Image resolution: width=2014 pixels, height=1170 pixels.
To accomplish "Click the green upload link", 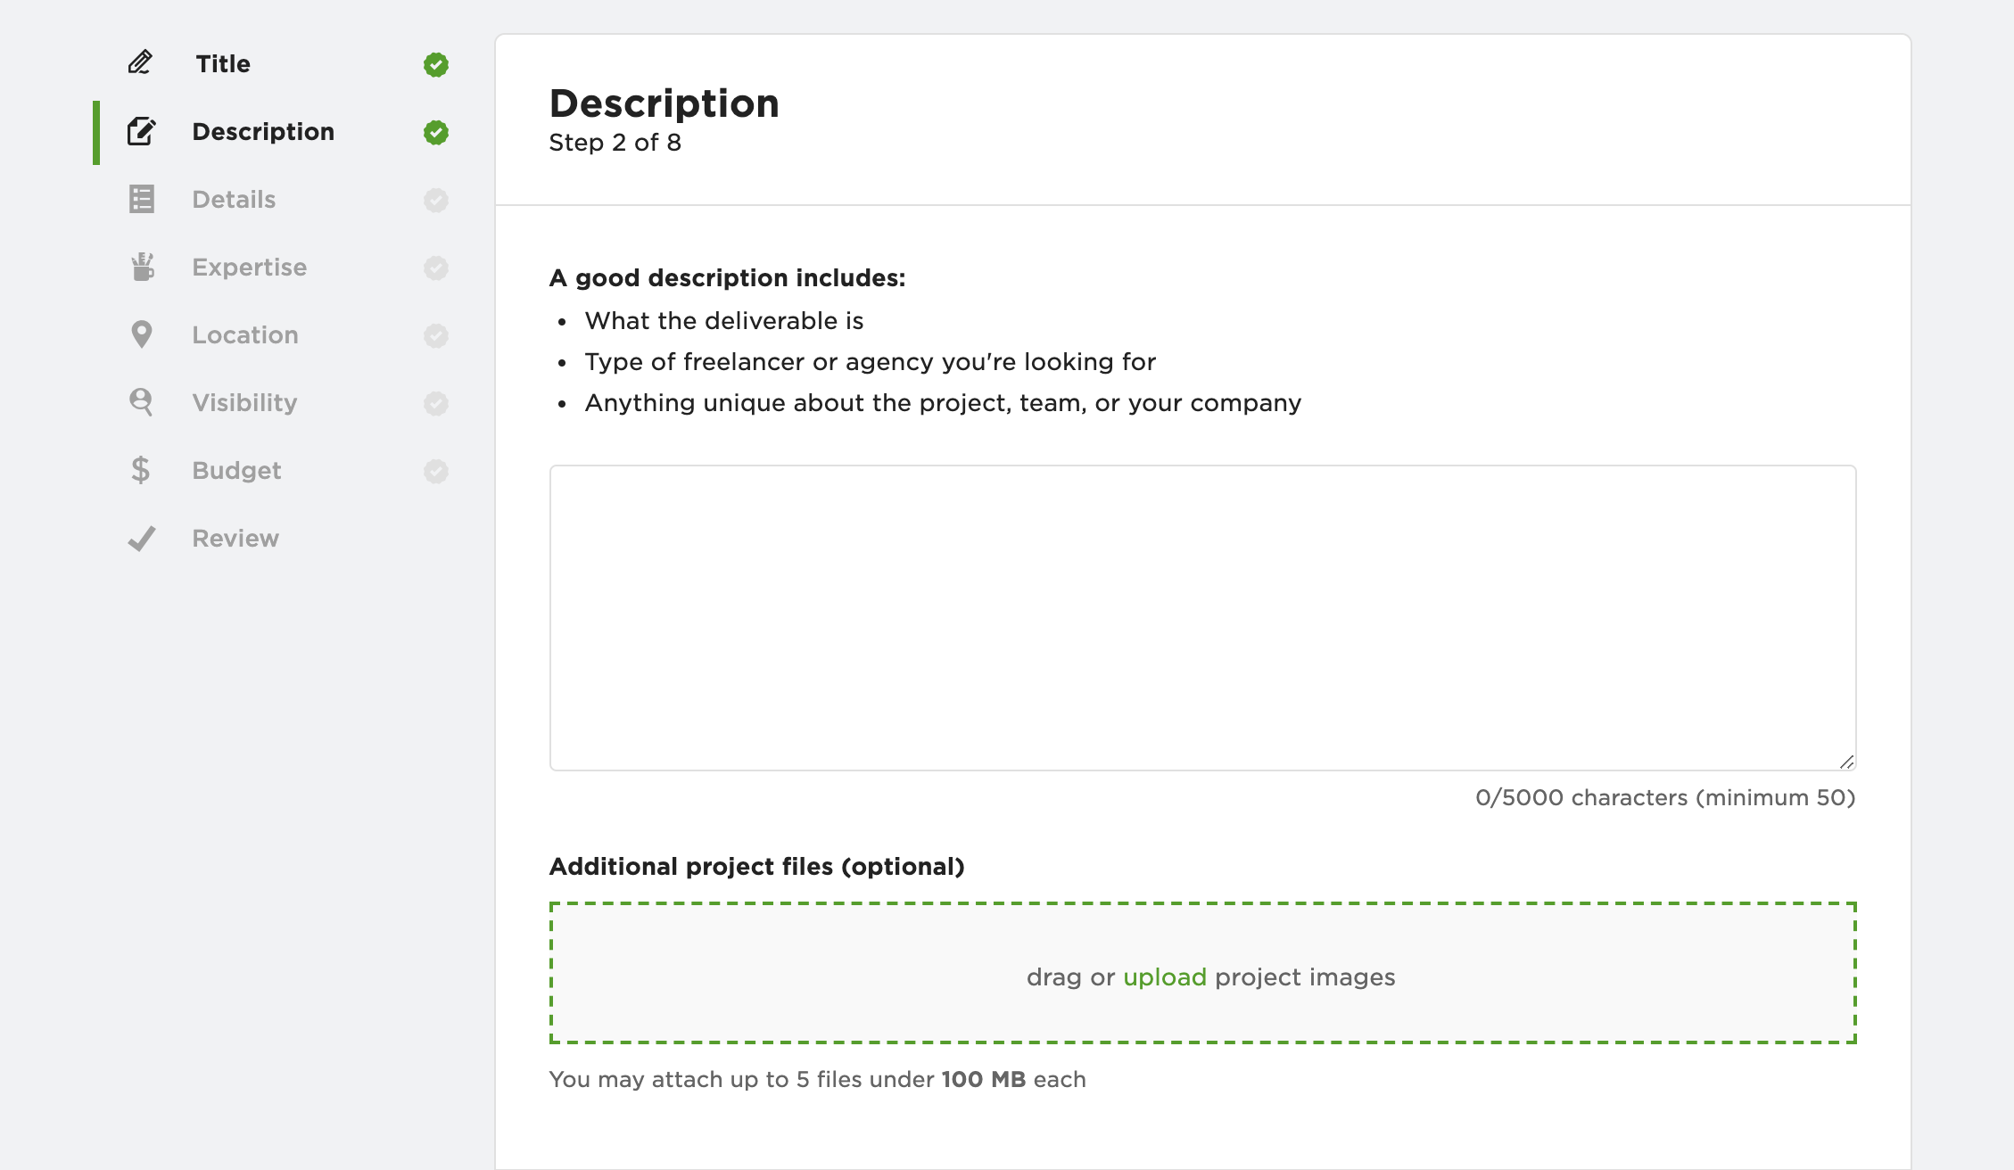I will pyautogui.click(x=1164, y=977).
